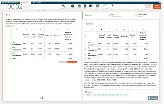Click Tainting % cell 0.00% in question table
Viewport: 164px width, 104px height.
(x=57, y=54)
